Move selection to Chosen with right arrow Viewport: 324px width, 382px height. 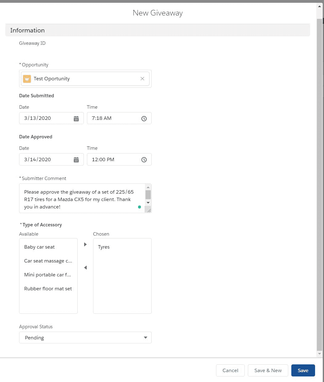[85, 245]
